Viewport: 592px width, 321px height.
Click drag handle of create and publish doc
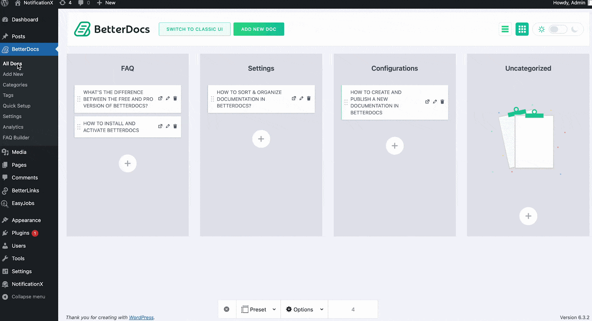coord(346,102)
